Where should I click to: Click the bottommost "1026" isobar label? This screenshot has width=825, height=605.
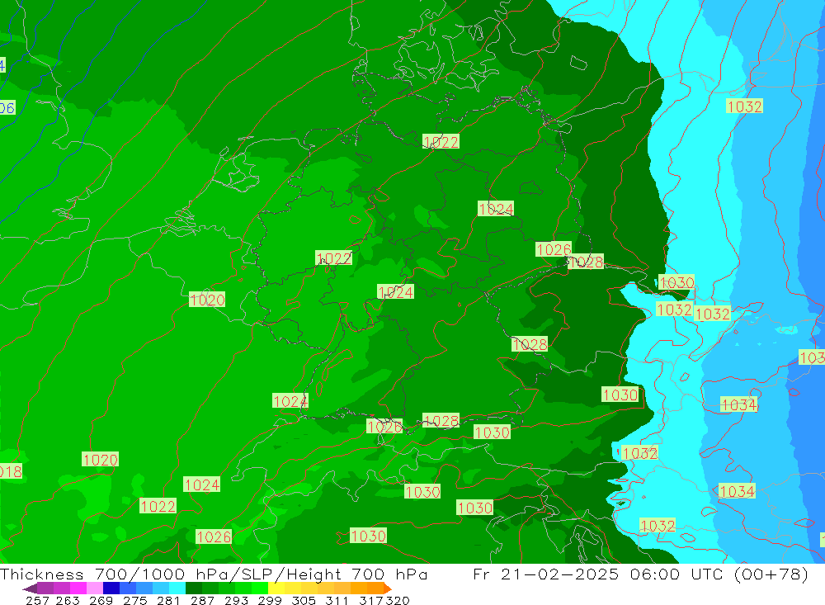[x=214, y=536]
